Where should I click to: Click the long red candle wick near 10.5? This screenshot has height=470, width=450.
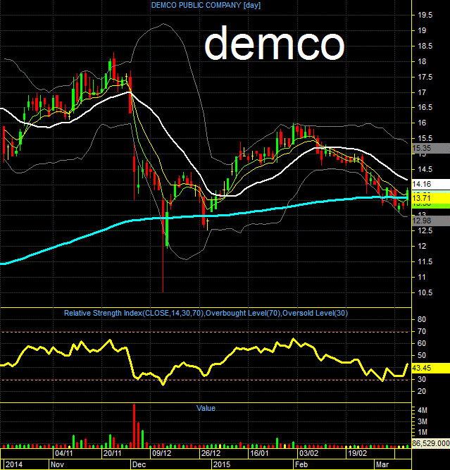click(x=163, y=264)
